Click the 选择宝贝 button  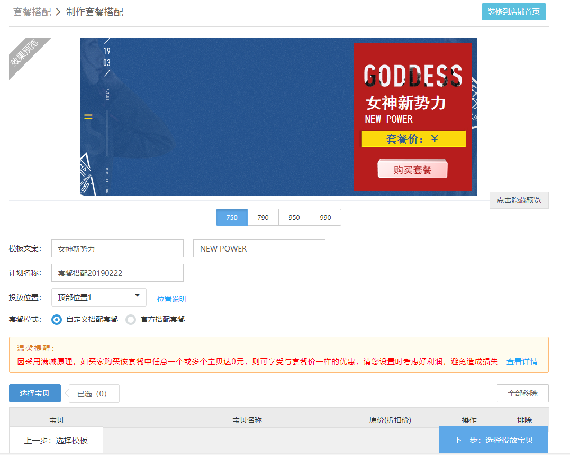(35, 393)
